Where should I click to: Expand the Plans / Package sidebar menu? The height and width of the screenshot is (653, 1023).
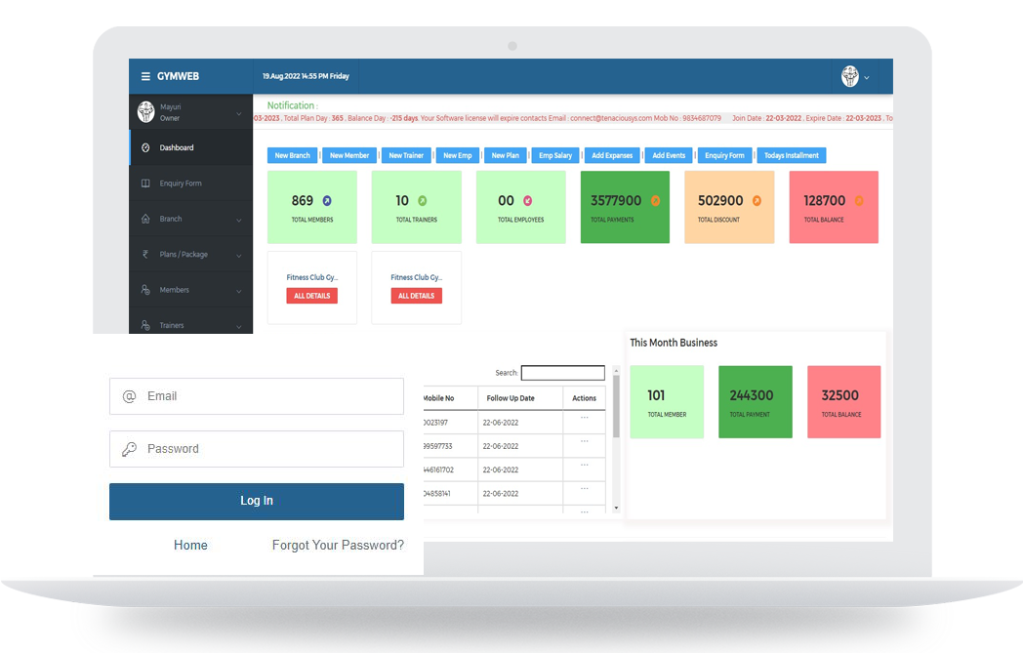pyautogui.click(x=191, y=255)
